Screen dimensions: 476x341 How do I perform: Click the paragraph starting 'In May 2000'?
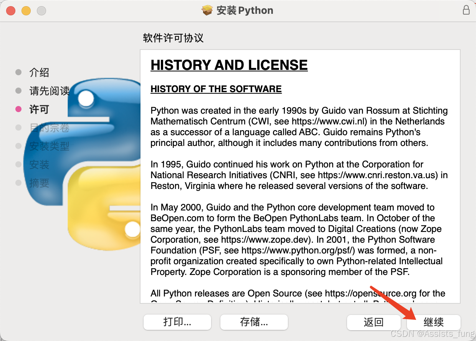point(297,240)
